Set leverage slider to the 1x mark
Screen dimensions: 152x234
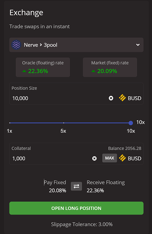pos(10,123)
